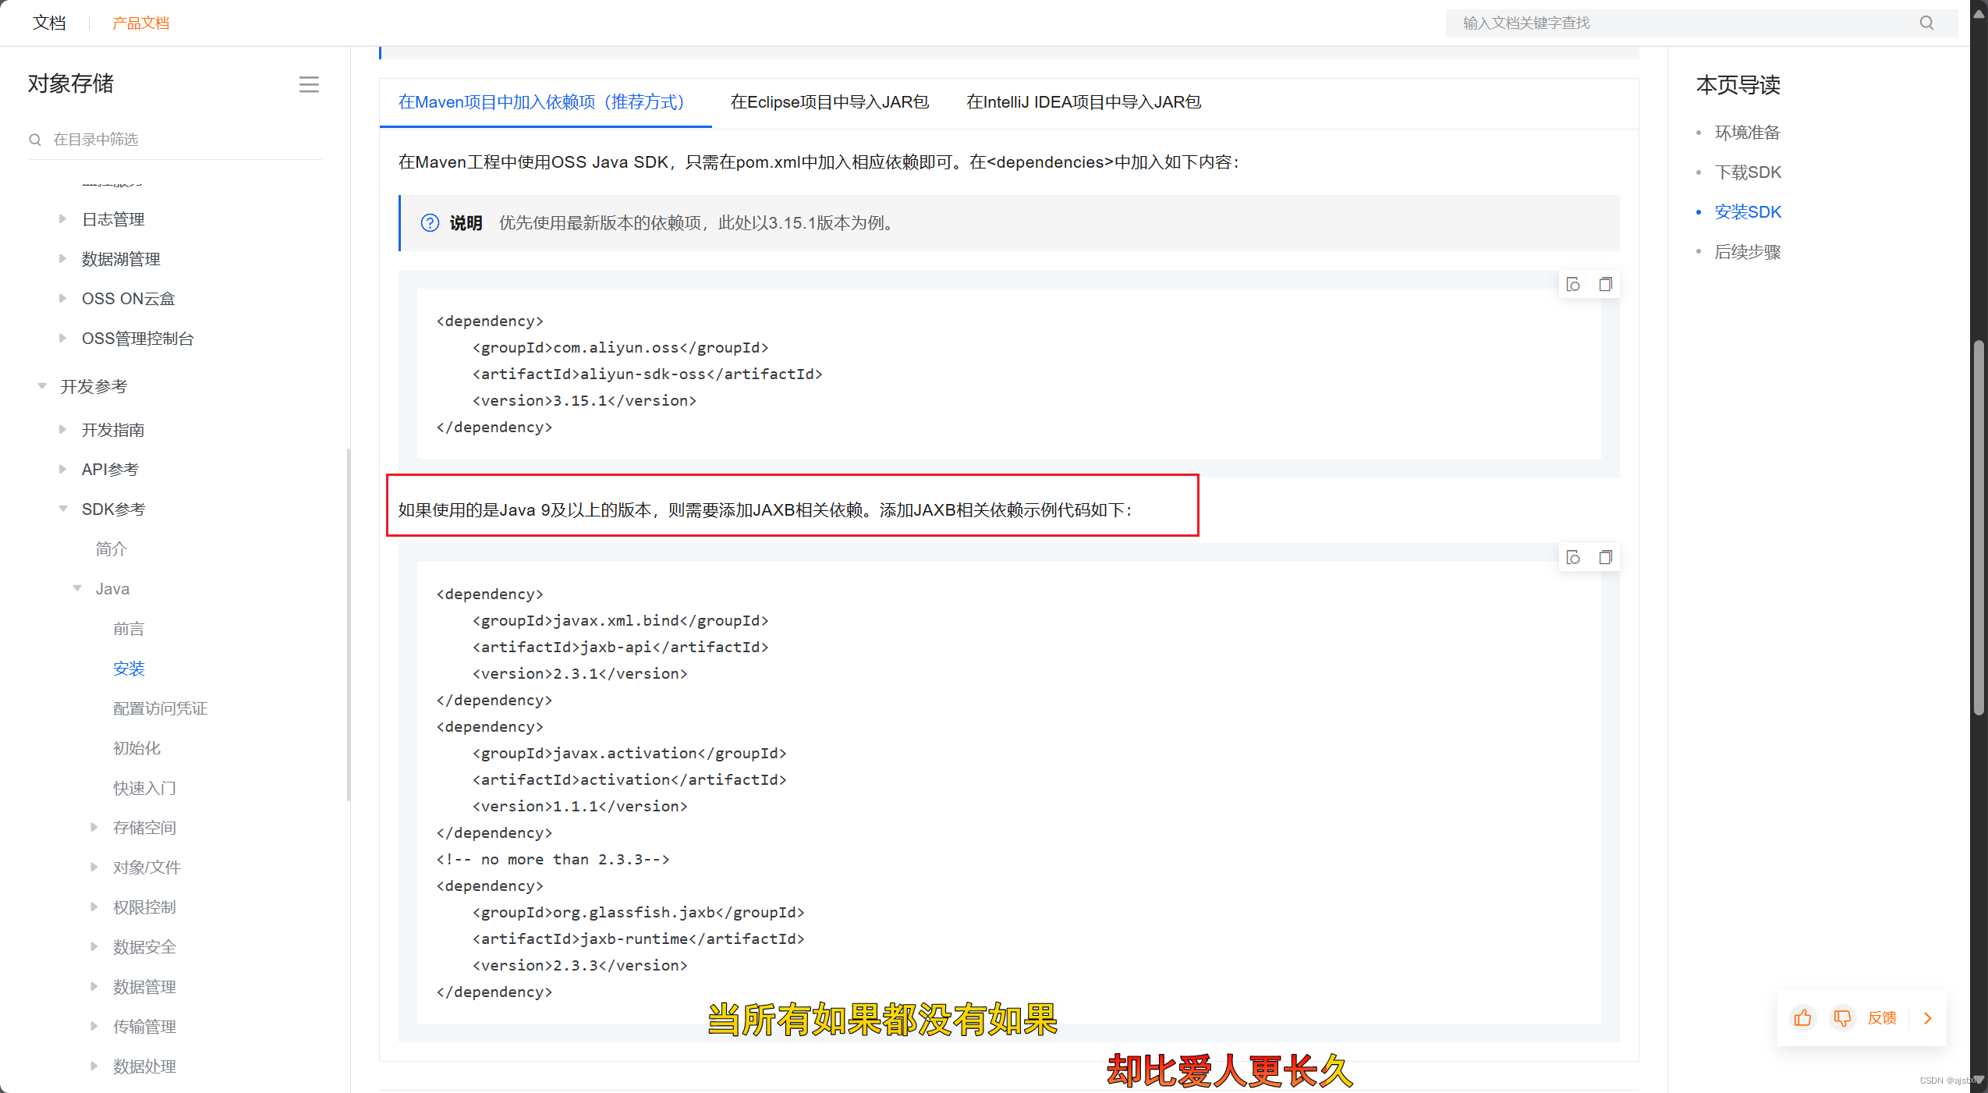Jump to 环境准备 in page guide
The image size is (1988, 1093).
pos(1747,133)
